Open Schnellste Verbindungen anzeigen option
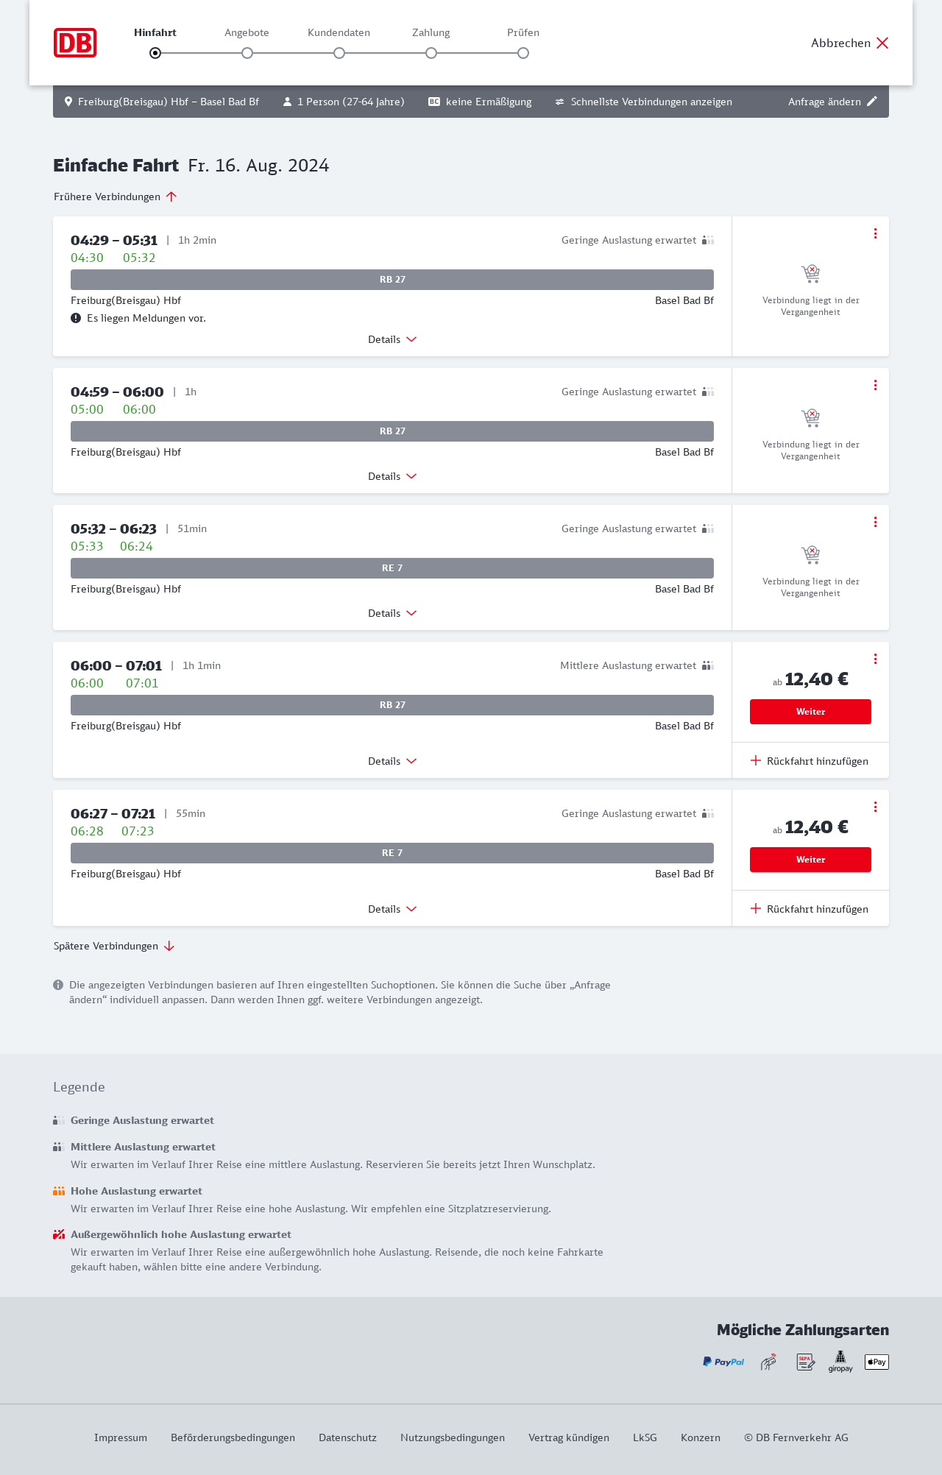 [x=643, y=102]
